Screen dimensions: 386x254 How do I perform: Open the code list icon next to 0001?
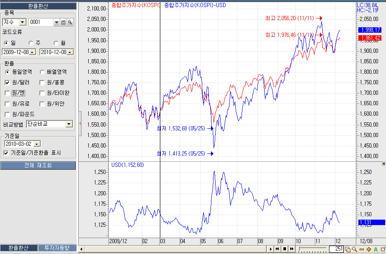pyautogui.click(x=64, y=22)
